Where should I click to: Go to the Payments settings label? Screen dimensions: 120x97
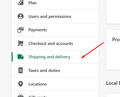click(38, 30)
